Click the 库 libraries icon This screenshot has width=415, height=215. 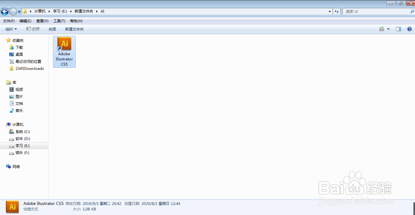[9, 83]
